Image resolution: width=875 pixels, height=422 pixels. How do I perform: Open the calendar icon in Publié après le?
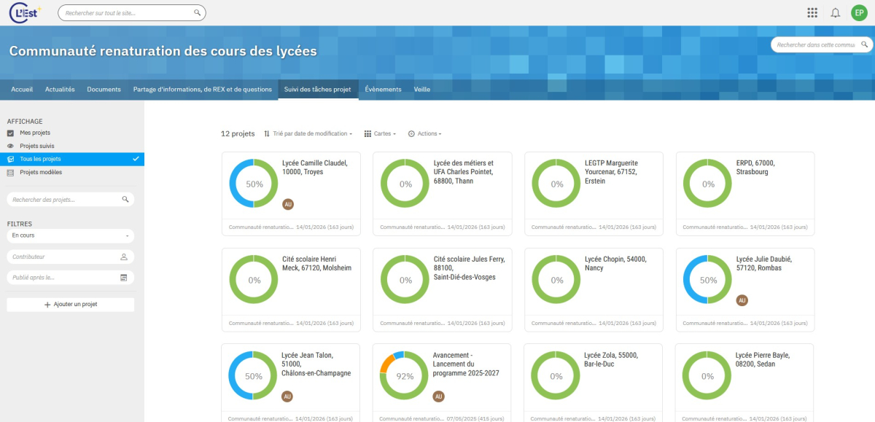(x=124, y=277)
